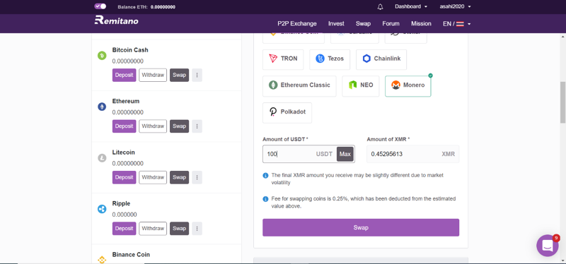This screenshot has width=566, height=264.
Task: Click the scrollbar up arrow
Action: 562,37
